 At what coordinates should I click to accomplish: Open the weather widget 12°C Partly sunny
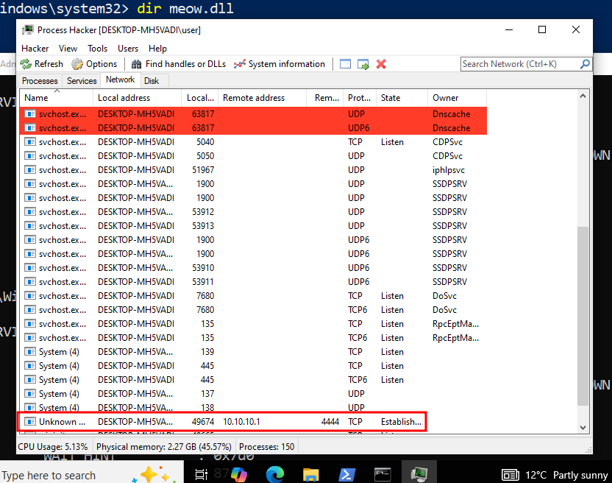tap(555, 475)
